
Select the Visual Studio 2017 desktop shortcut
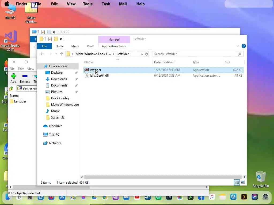point(10,41)
